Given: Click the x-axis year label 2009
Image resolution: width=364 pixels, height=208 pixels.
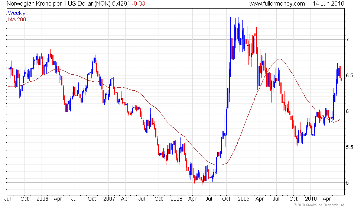Looking at the screenshot, I should [x=244, y=199].
